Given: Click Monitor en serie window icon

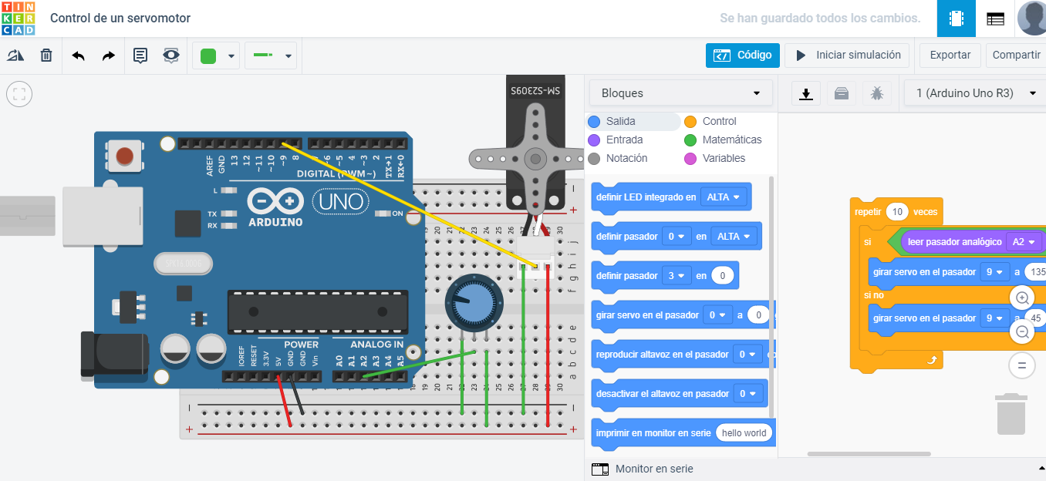Looking at the screenshot, I should (600, 469).
